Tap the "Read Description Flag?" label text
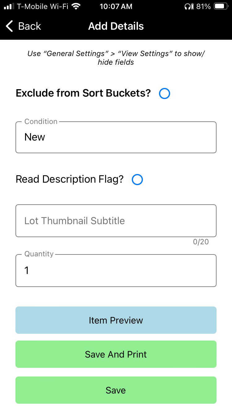 [x=70, y=179]
